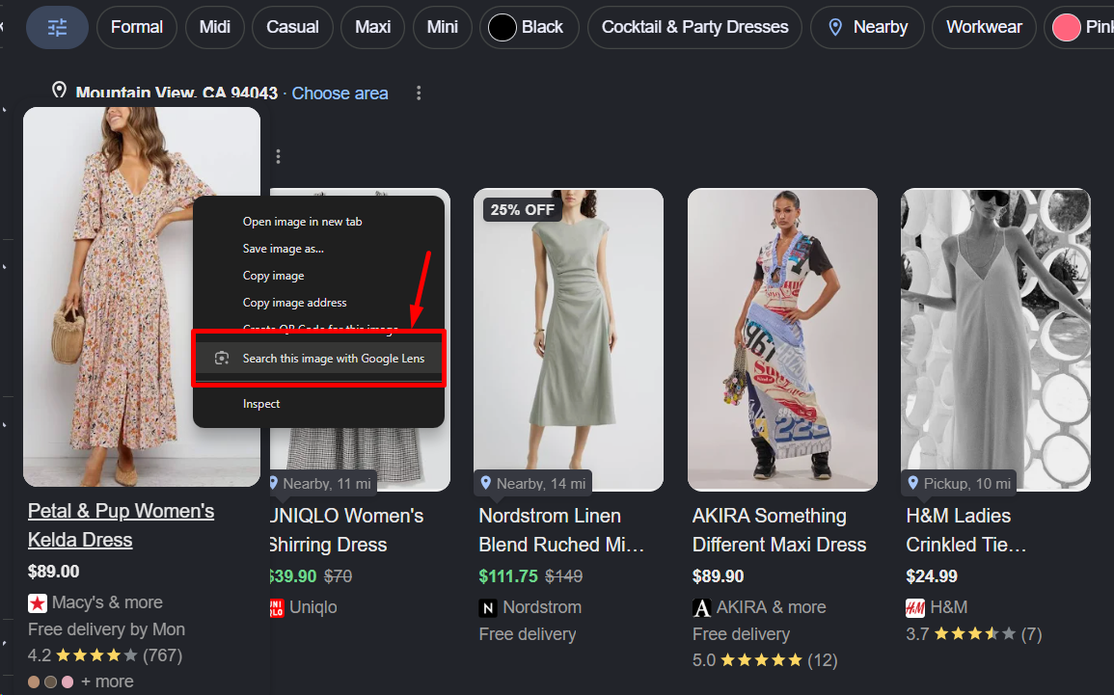Screen dimensions: 1114x695
Task: Open the Nordstrom linen dress thumbnail
Action: click(568, 339)
